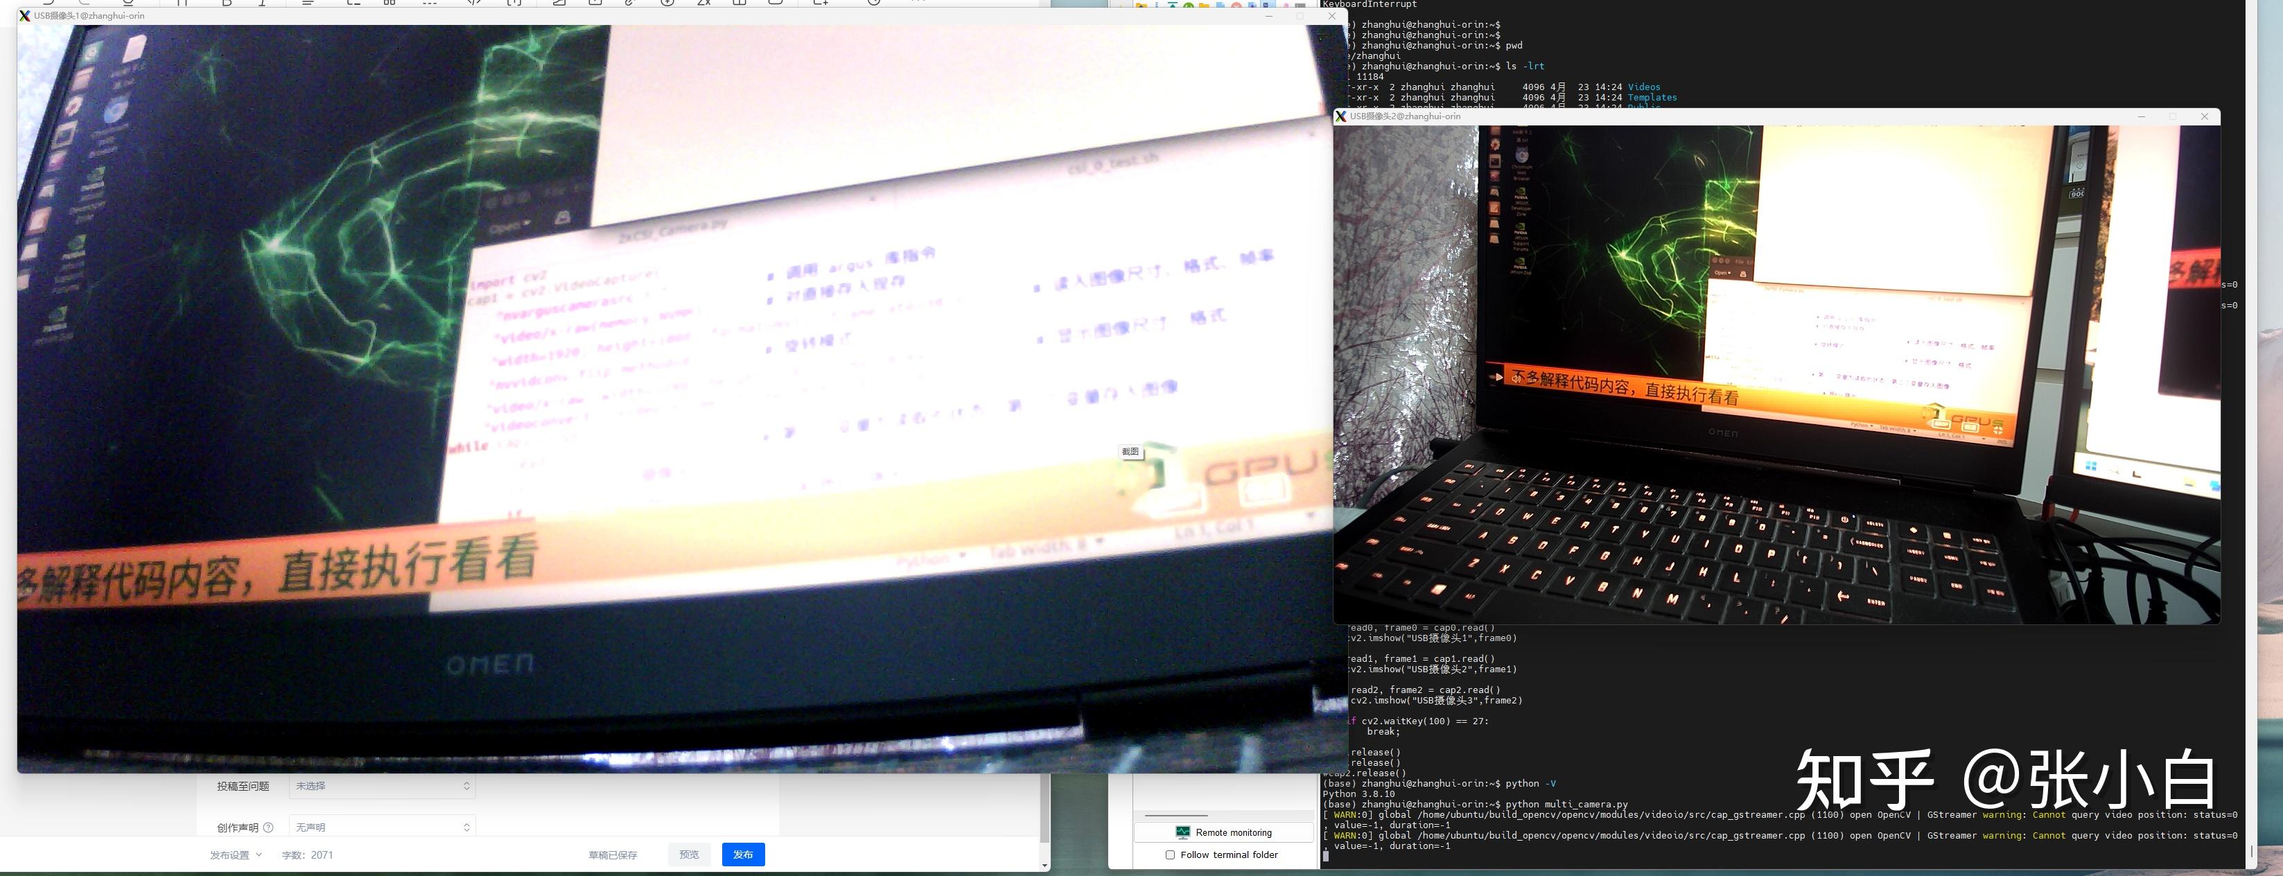Click the terminal prompt cursor line
The width and height of the screenshot is (2283, 876).
click(x=1327, y=857)
